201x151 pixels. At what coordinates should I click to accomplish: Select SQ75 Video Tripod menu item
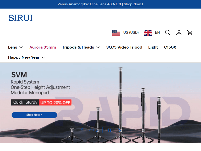[124, 47]
